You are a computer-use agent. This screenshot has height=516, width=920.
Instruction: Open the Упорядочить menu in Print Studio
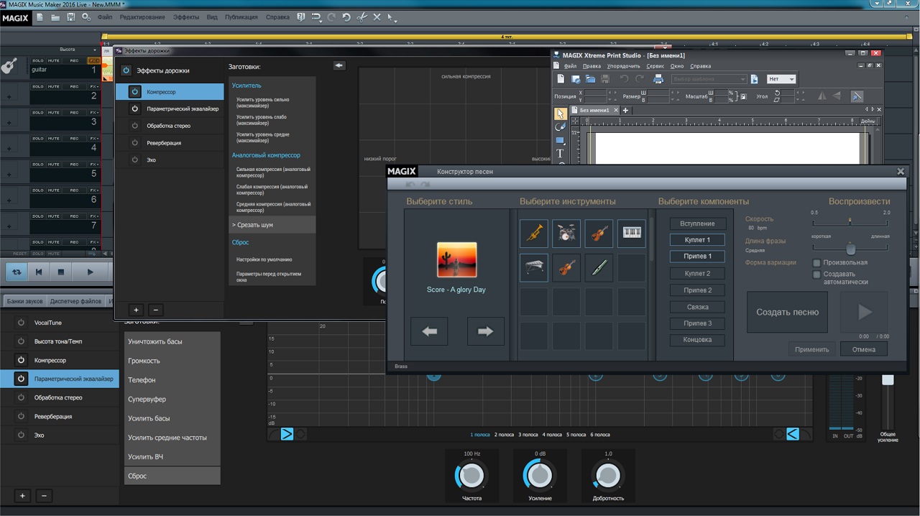pos(623,66)
